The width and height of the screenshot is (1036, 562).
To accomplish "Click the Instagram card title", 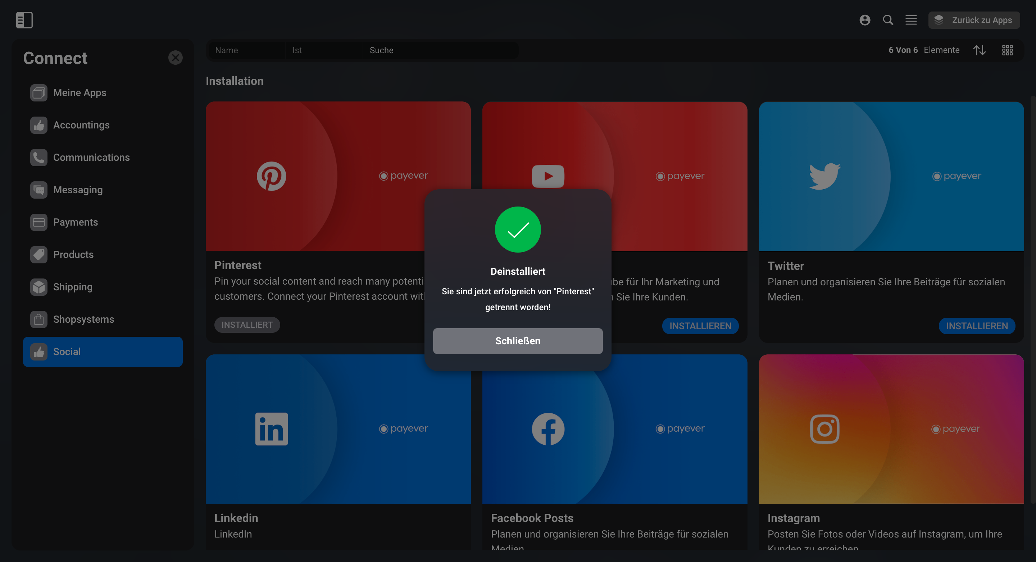I will 793,518.
